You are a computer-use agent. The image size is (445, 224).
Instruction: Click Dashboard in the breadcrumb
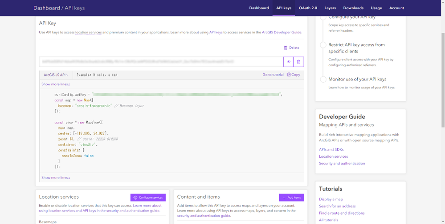coord(46,8)
